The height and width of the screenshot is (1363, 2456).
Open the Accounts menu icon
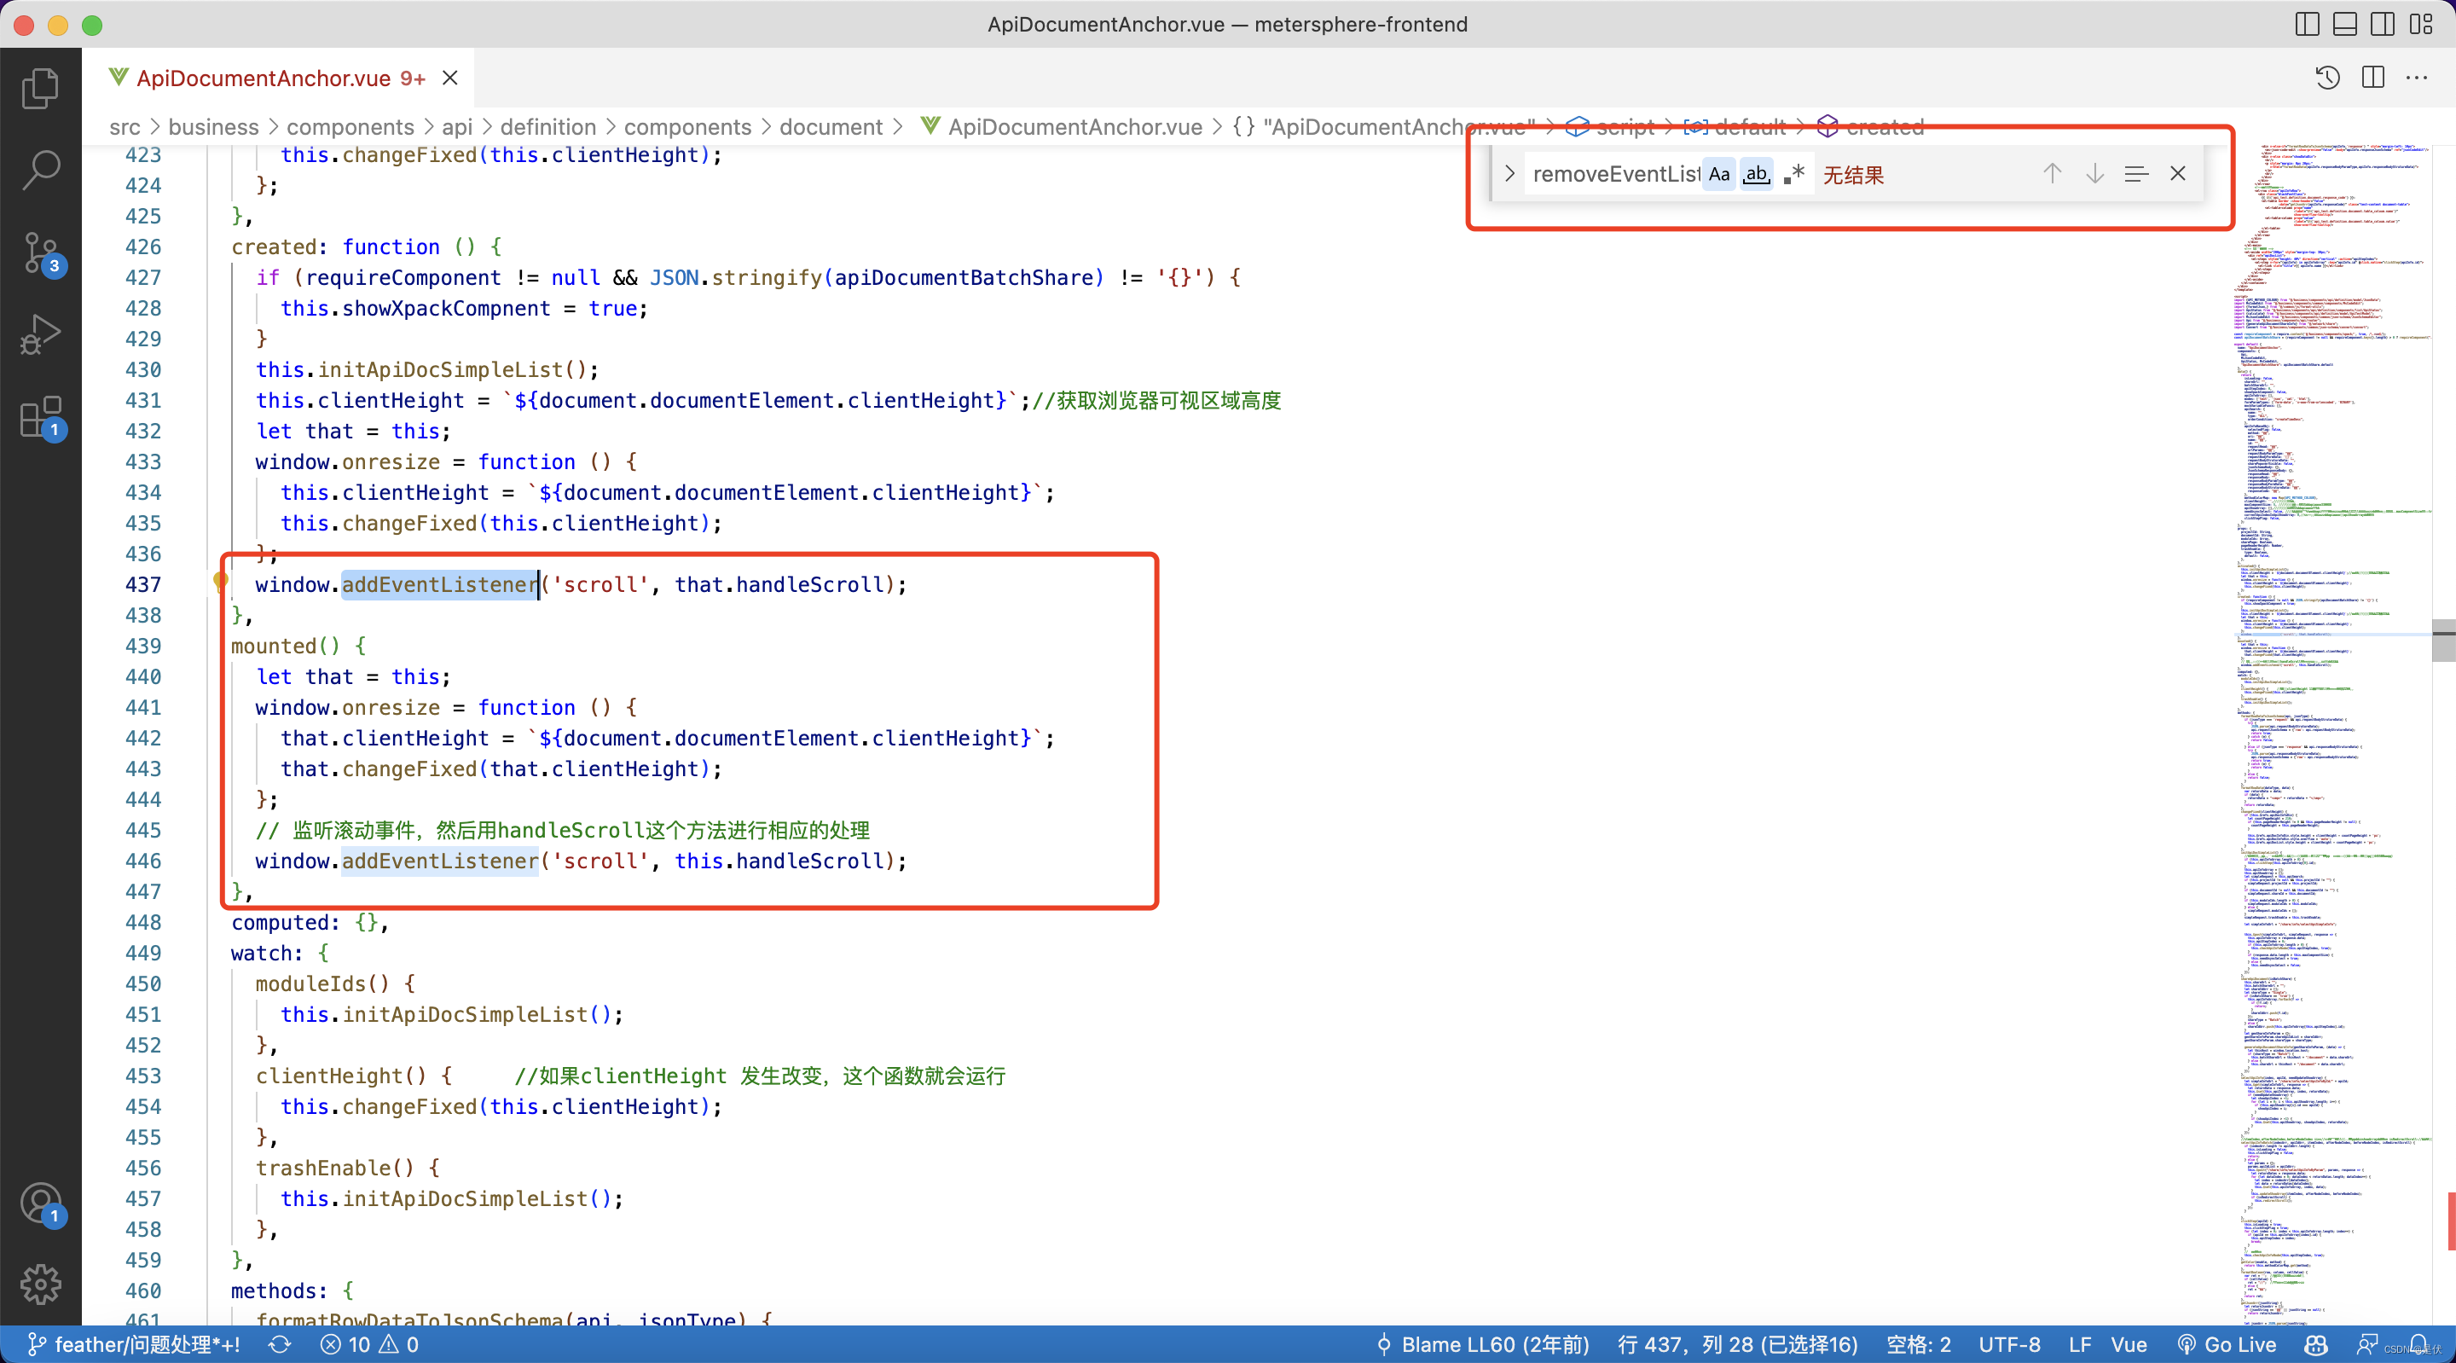(x=40, y=1203)
